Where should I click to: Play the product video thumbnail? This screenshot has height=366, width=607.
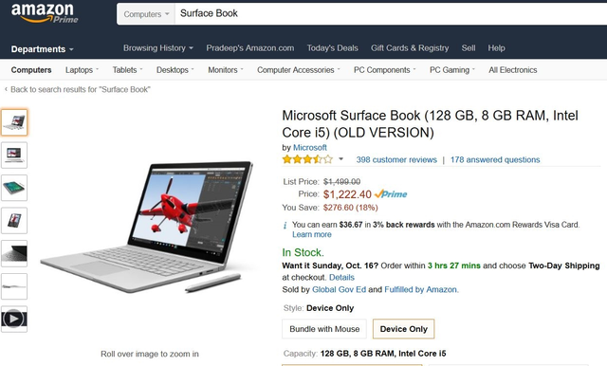[x=14, y=320]
